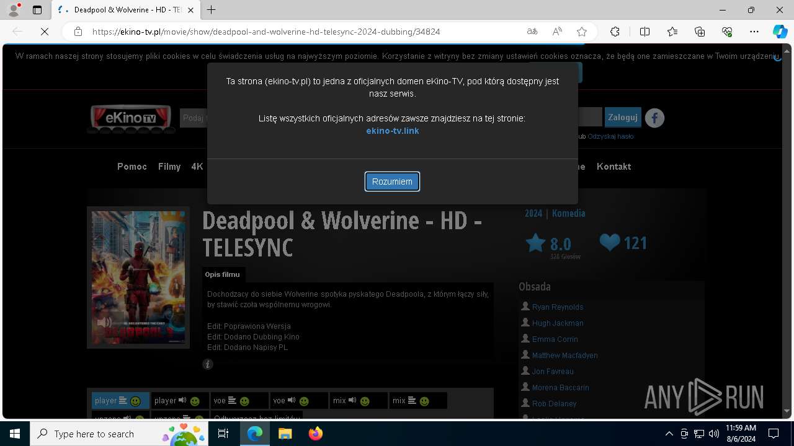Click the Rozumiem confirmation button
The width and height of the screenshot is (794, 446).
pyautogui.click(x=392, y=181)
